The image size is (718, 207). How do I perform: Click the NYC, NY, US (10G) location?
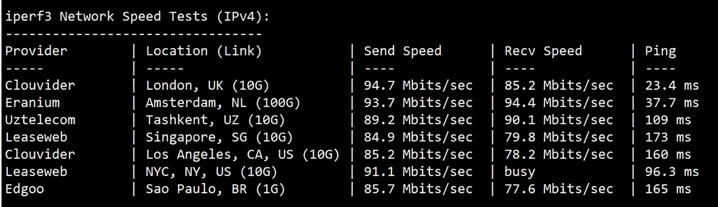211,172
